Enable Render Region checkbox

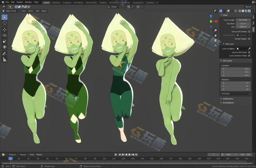click(x=249, y=39)
